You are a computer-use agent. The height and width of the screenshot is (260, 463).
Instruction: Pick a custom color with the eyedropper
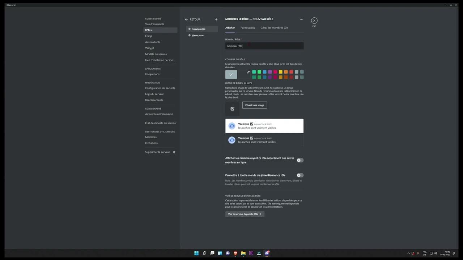pos(248,72)
